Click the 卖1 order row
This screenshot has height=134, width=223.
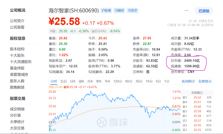[x=197, y=116]
